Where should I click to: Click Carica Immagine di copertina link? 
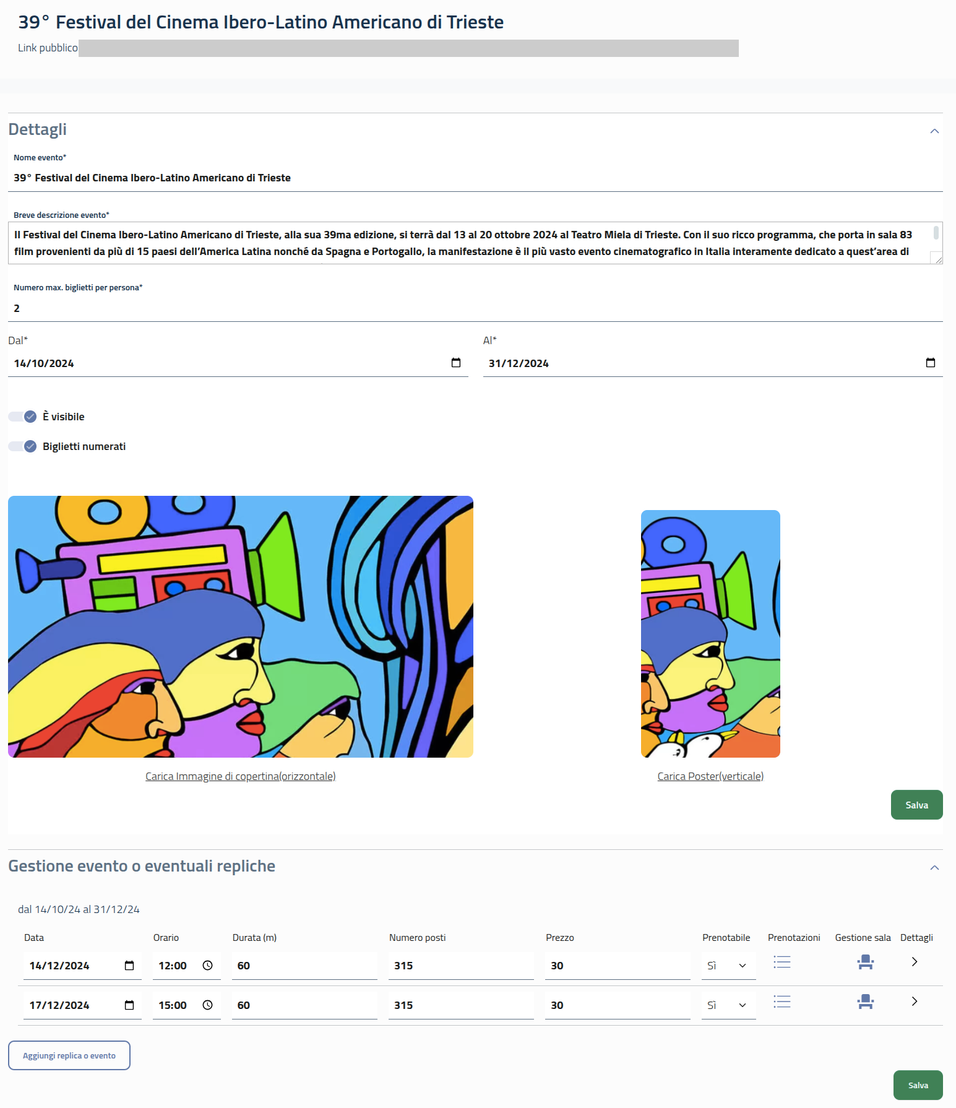tap(240, 776)
